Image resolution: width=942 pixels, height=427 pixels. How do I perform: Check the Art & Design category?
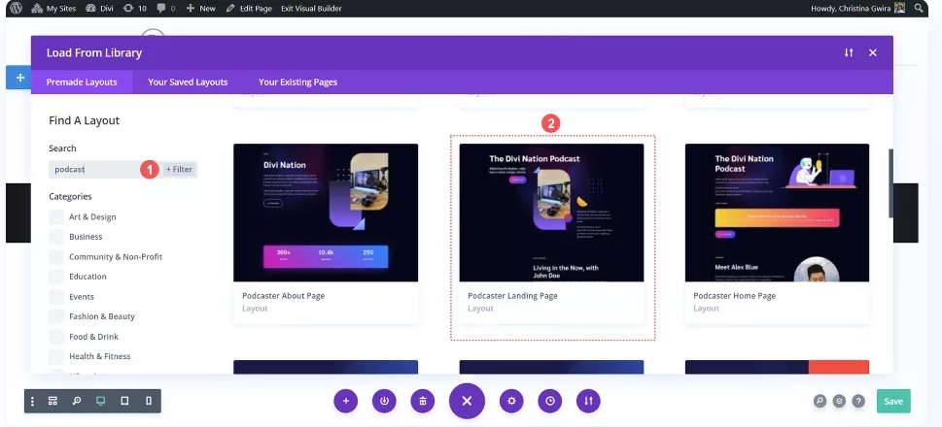(x=55, y=217)
